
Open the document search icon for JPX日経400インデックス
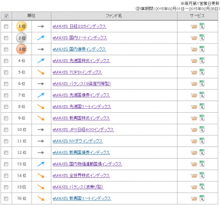pyautogui.click(x=202, y=129)
